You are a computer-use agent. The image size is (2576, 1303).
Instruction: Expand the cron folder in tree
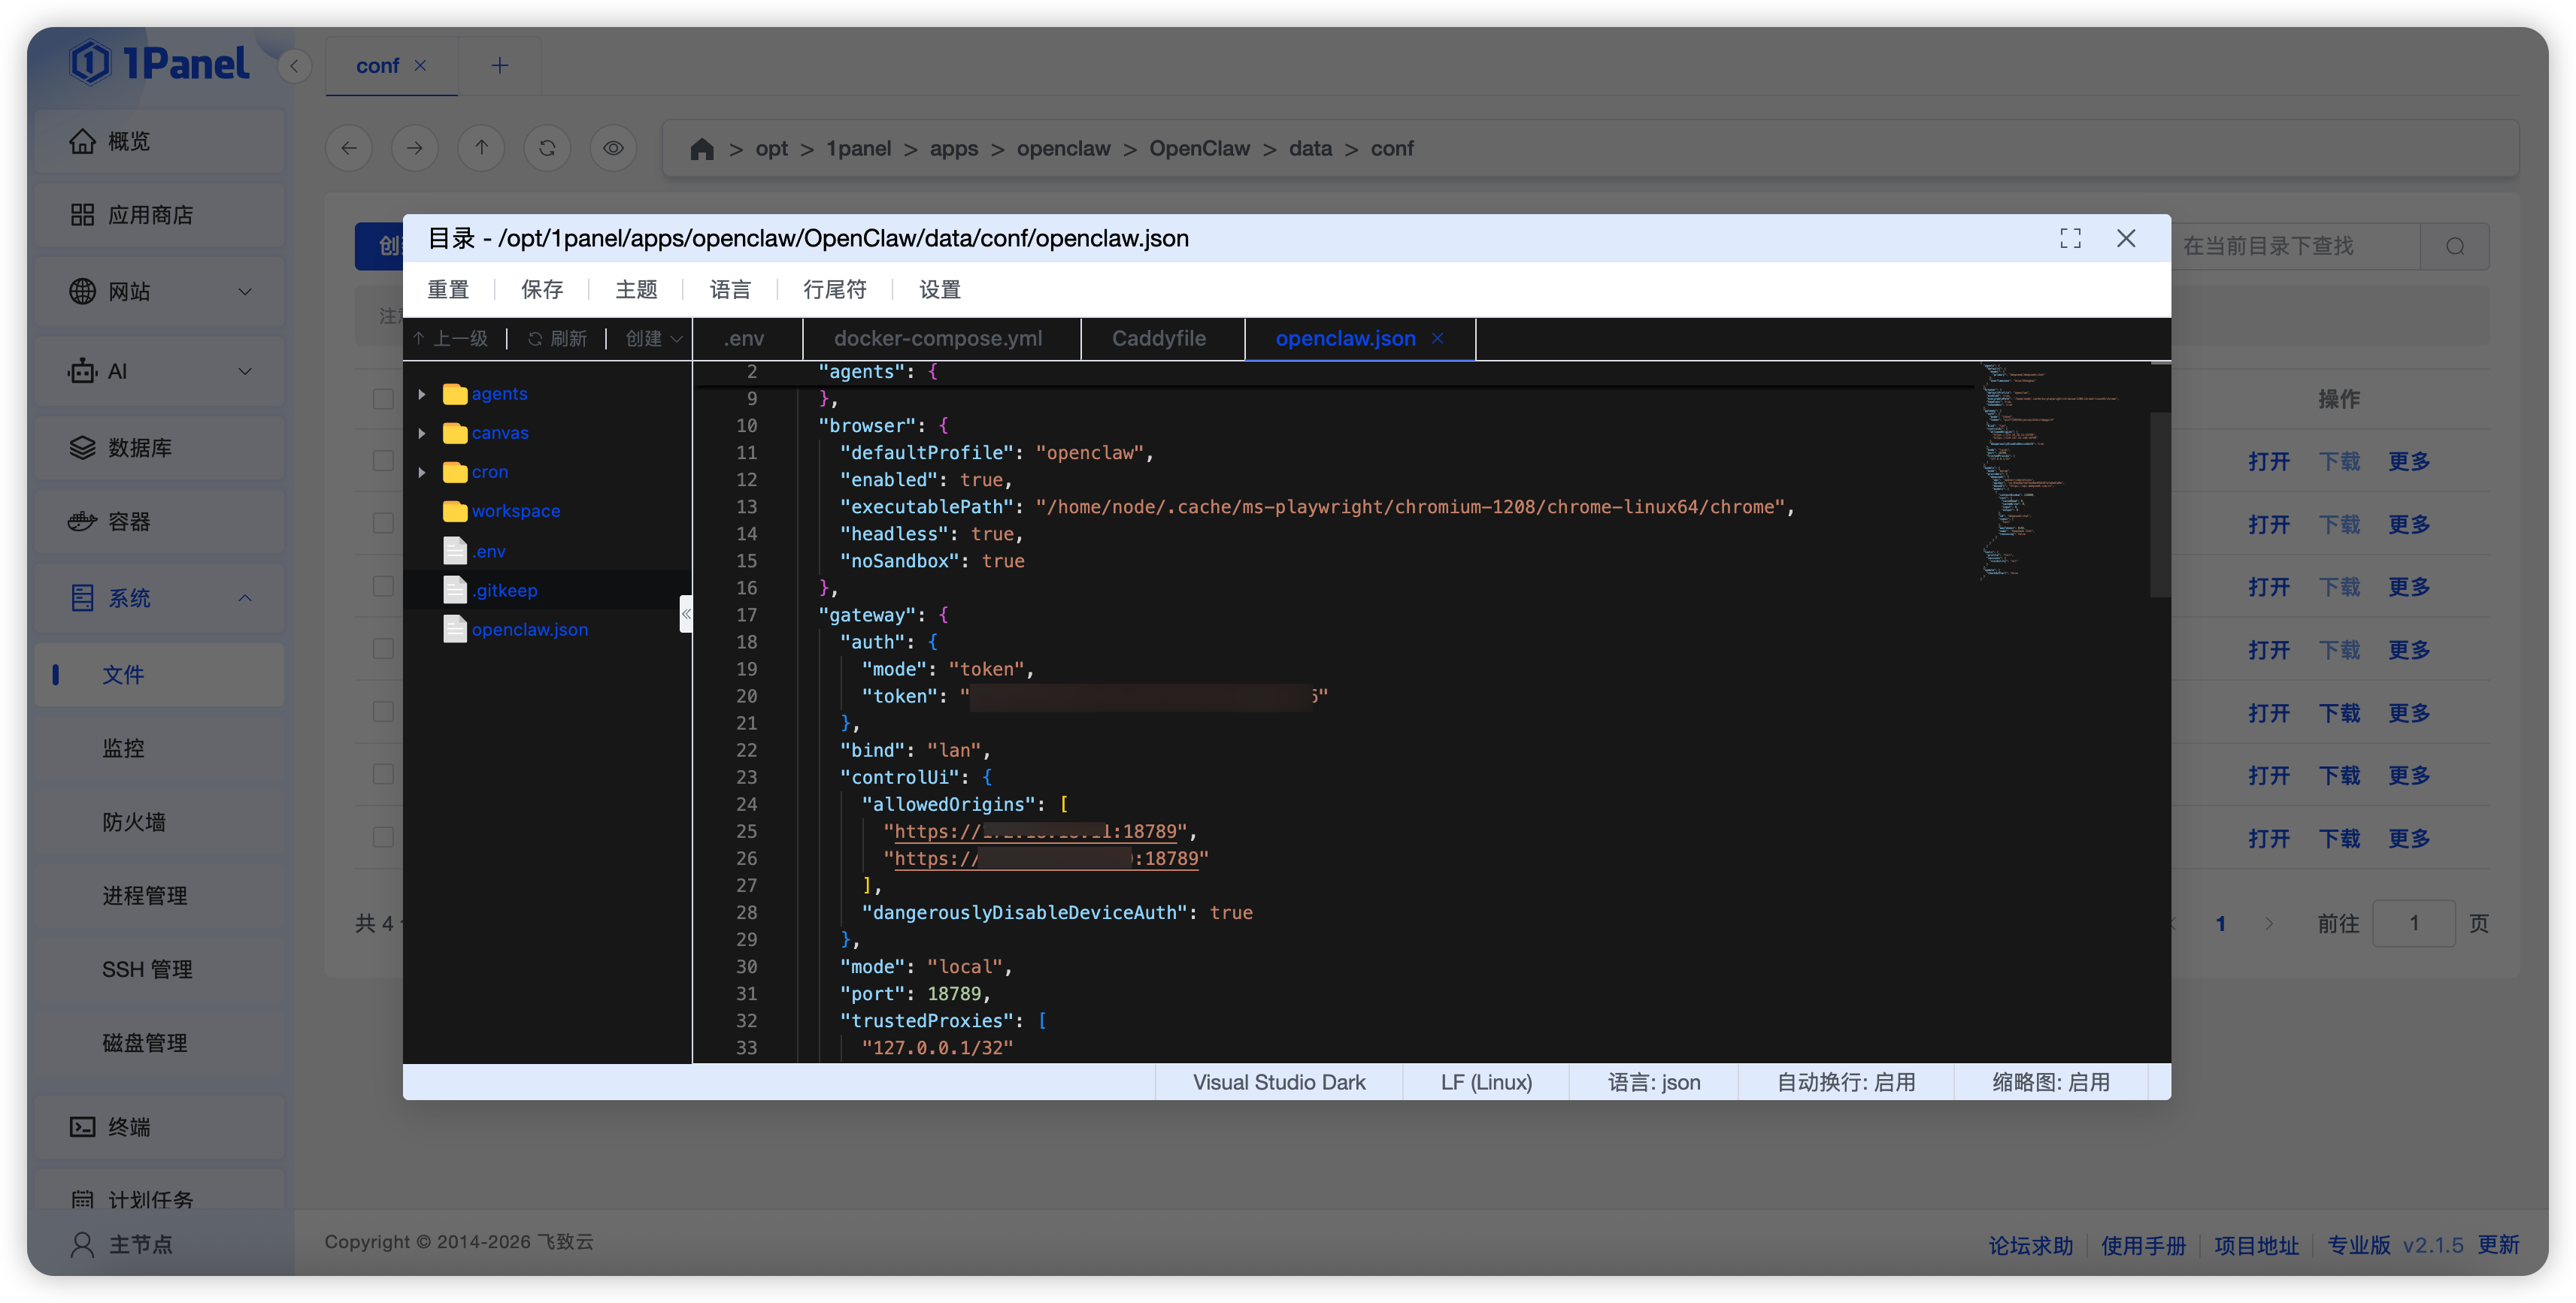click(x=422, y=472)
